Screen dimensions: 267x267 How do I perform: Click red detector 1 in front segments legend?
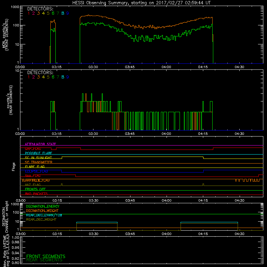click(29, 13)
